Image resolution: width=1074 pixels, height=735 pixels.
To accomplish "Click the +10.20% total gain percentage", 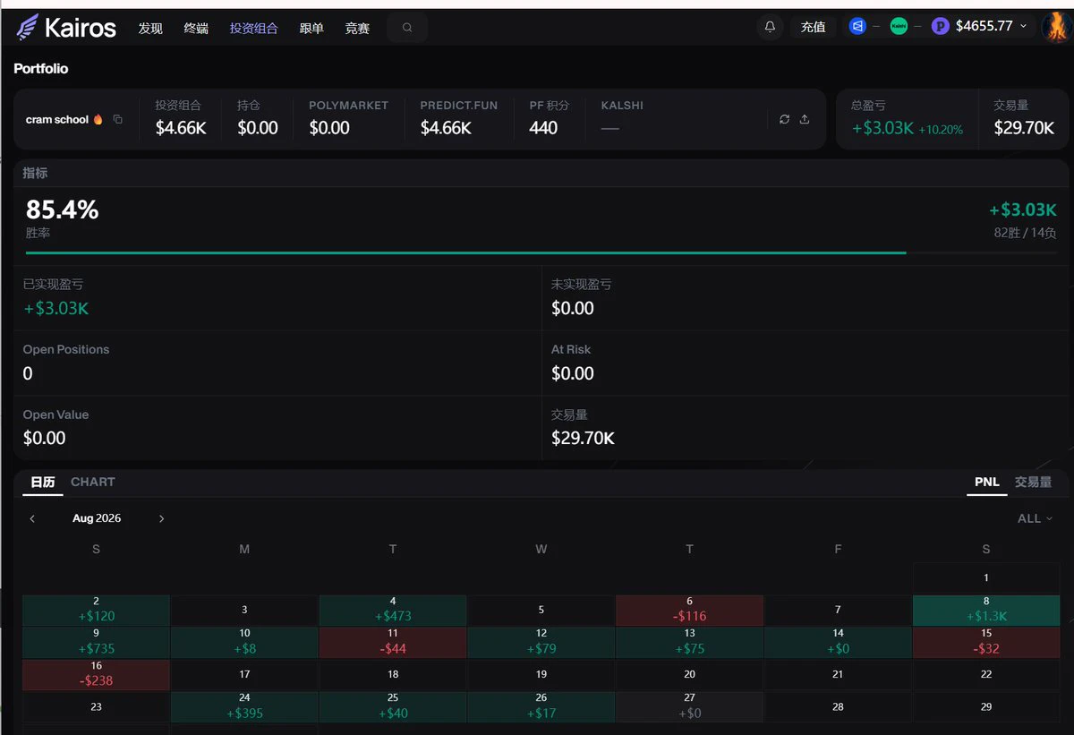I will (x=941, y=129).
